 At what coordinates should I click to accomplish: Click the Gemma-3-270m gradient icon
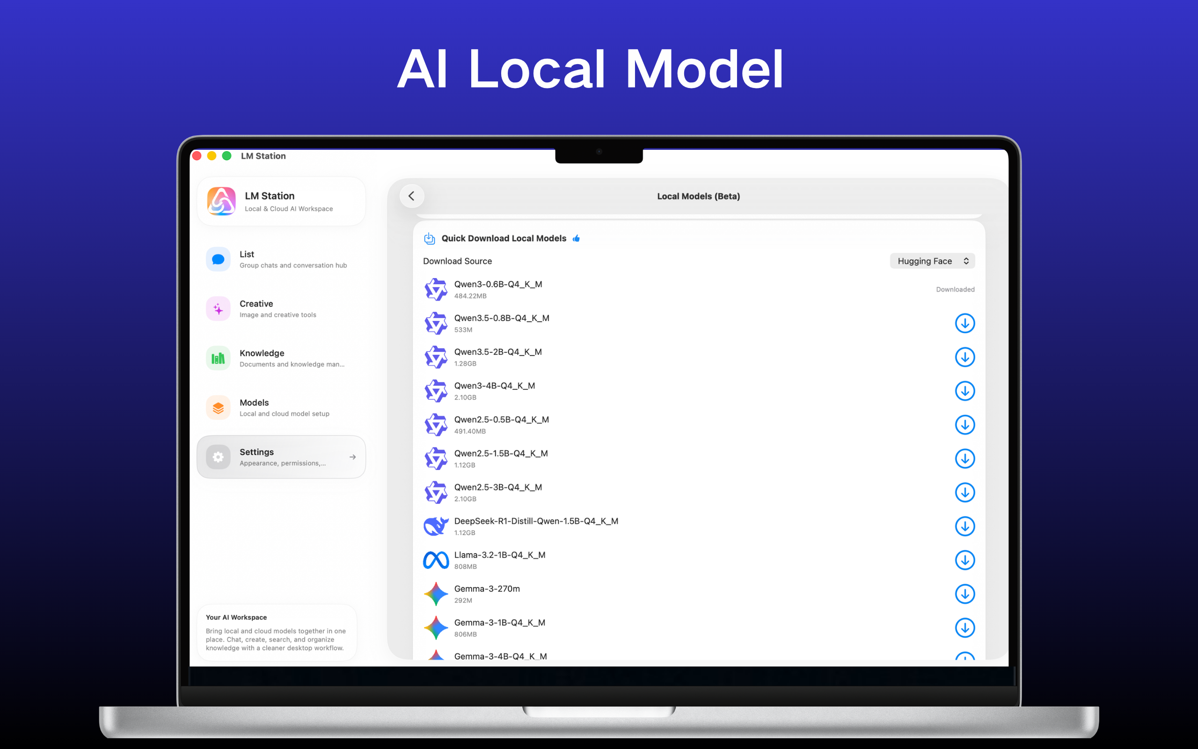click(x=436, y=594)
